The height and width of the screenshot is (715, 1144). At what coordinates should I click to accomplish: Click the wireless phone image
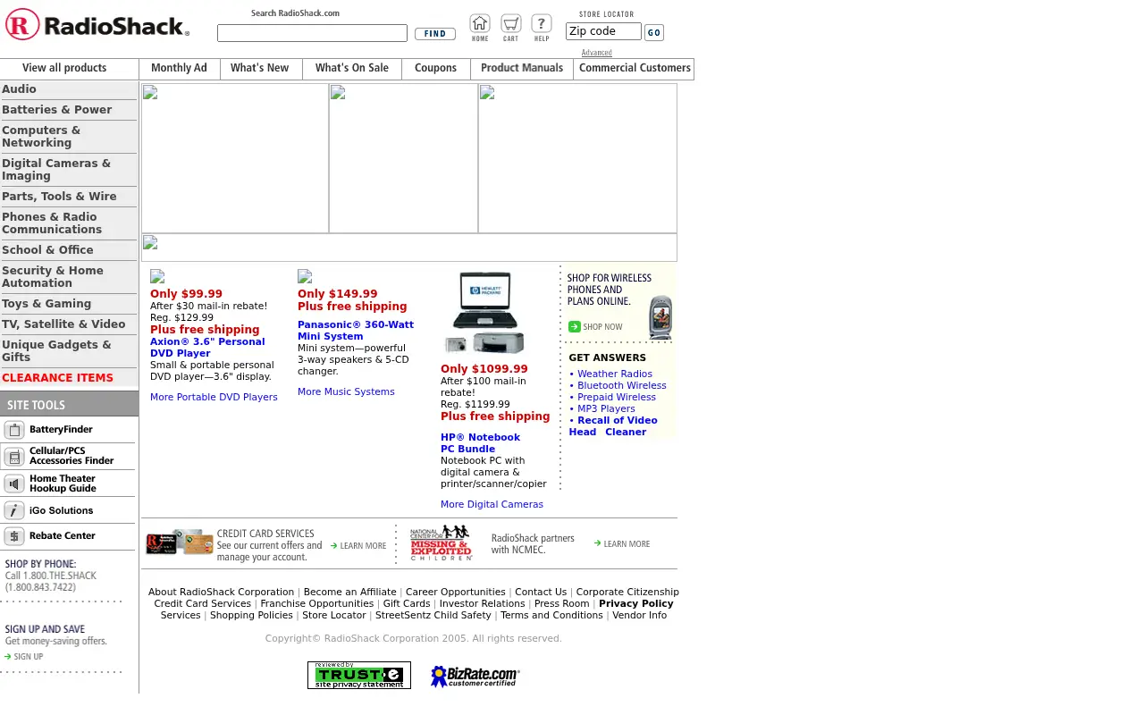click(x=660, y=317)
